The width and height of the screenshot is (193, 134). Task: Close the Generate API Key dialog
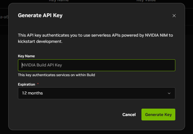(x=174, y=16)
